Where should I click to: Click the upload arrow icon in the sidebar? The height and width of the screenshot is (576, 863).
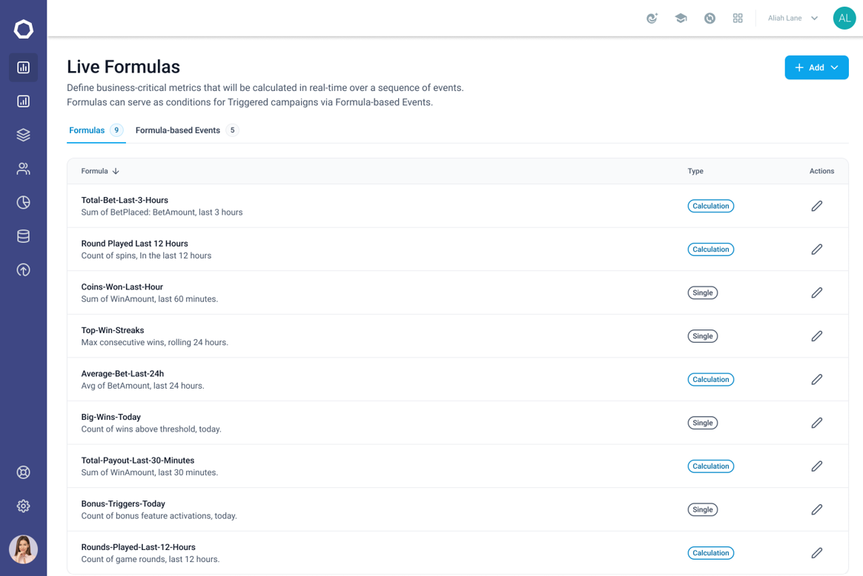pyautogui.click(x=23, y=270)
